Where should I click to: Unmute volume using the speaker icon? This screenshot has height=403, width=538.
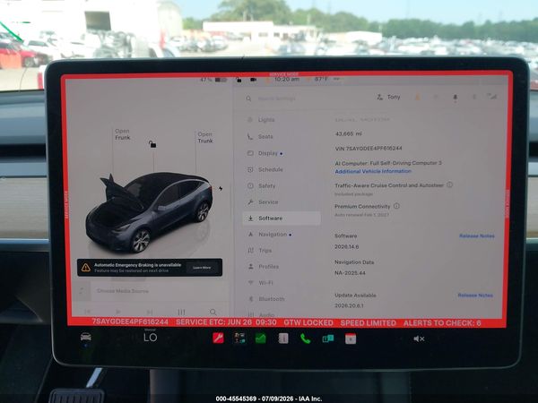pos(419,339)
